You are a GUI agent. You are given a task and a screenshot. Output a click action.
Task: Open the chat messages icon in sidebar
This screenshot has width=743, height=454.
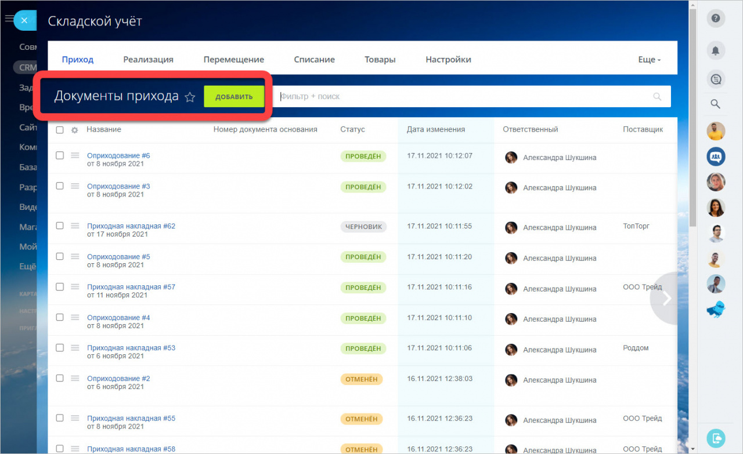click(x=716, y=79)
